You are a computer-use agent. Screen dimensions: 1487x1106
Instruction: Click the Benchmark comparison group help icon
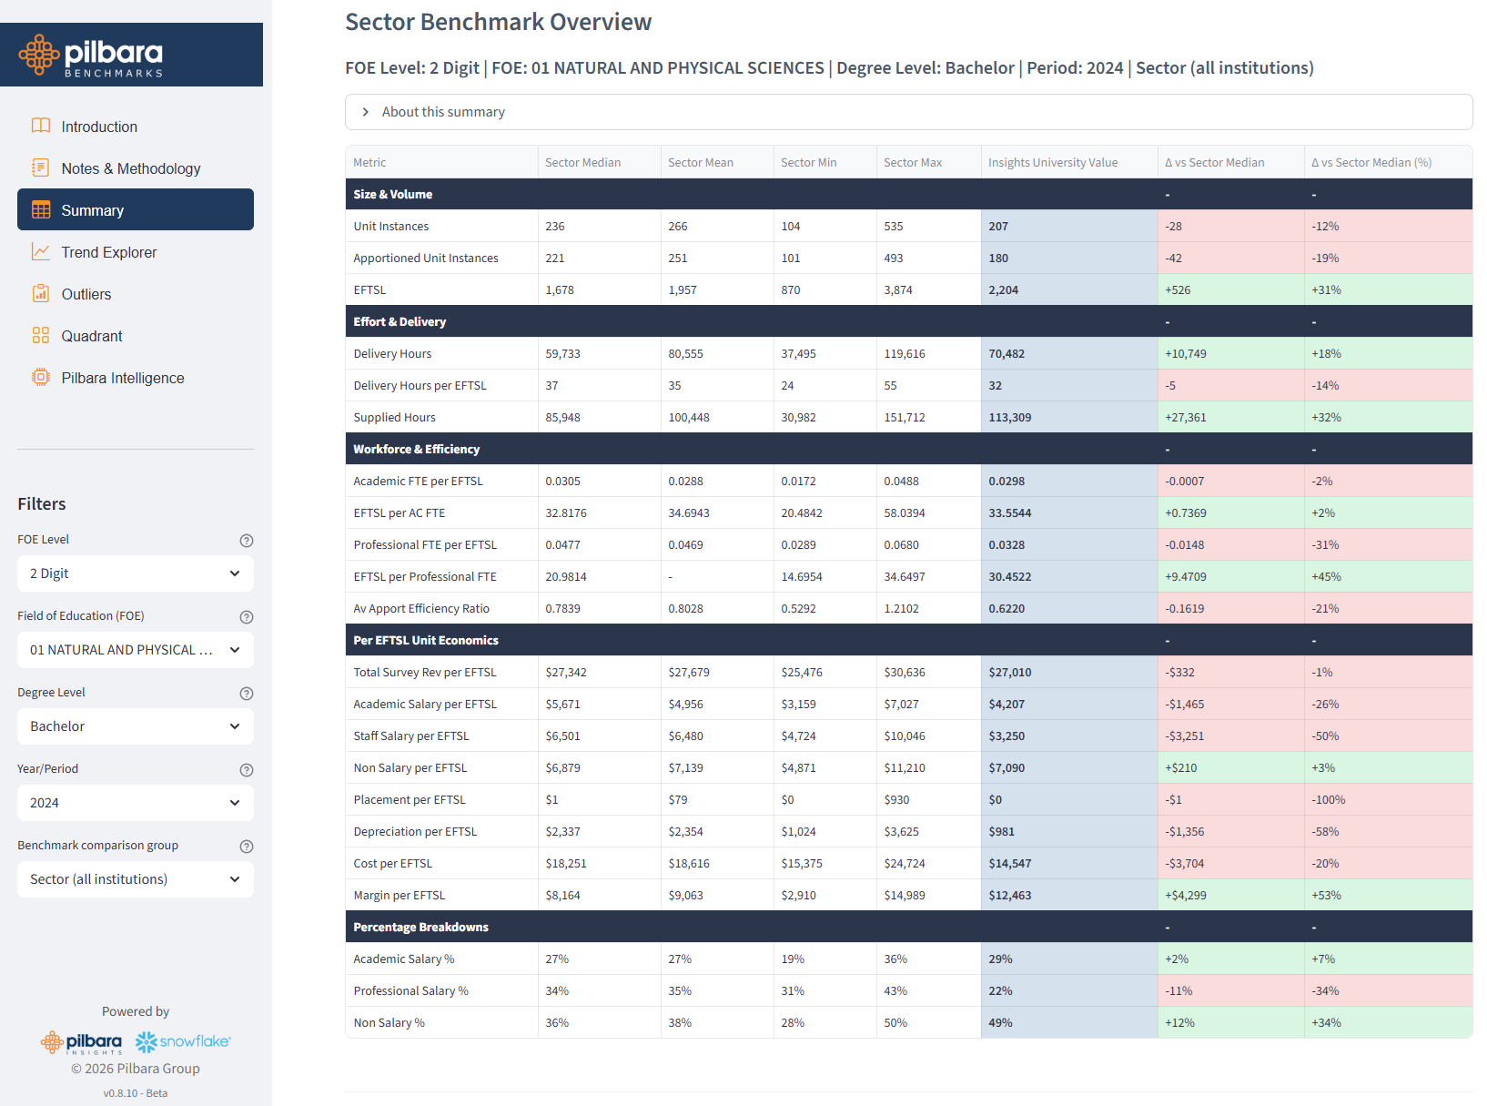tap(247, 846)
